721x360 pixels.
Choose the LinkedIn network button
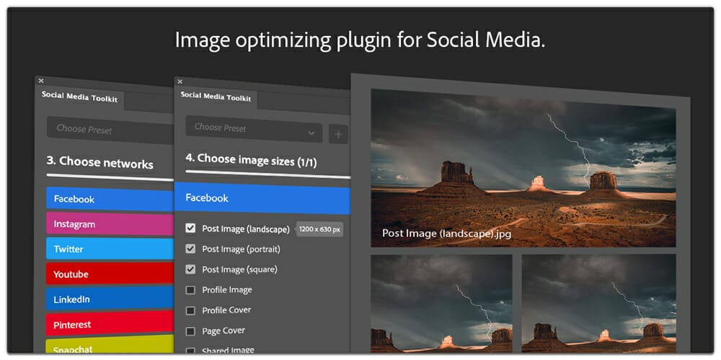[x=110, y=300]
